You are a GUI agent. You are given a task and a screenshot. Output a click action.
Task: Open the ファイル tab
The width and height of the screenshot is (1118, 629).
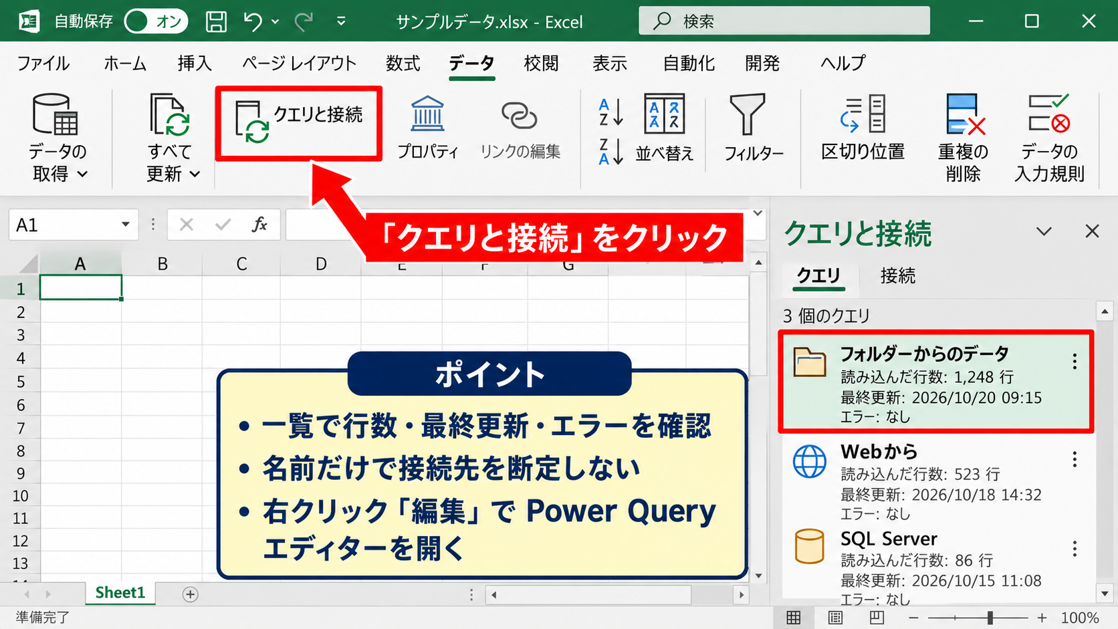(43, 63)
